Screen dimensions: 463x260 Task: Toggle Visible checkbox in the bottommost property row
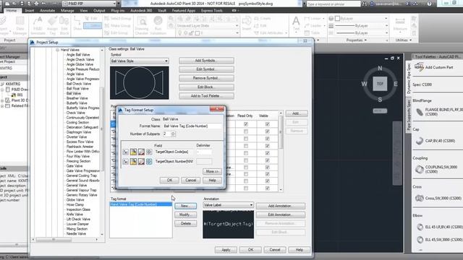tap(267, 188)
